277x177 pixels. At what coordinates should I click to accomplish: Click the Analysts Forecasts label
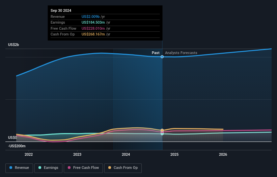point(181,53)
